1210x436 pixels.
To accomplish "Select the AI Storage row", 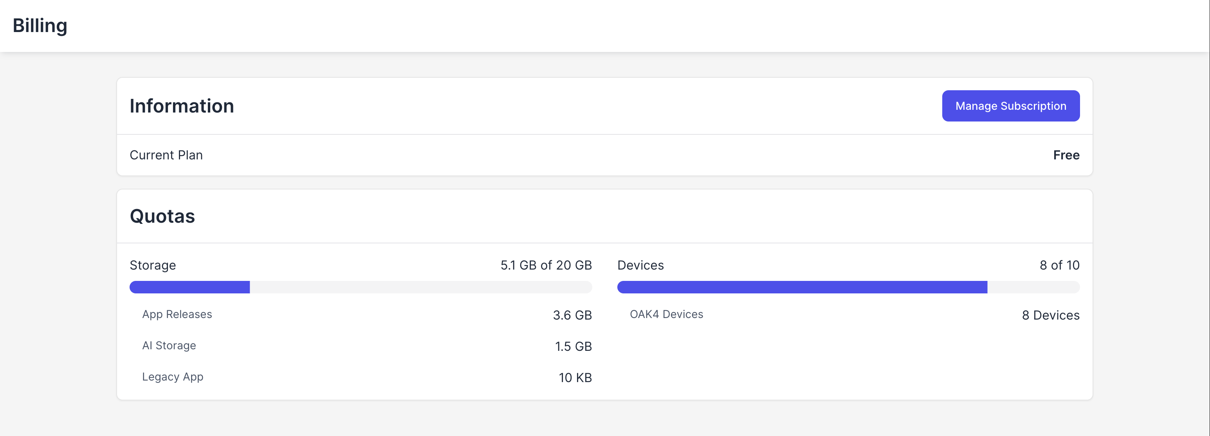I will click(x=367, y=346).
